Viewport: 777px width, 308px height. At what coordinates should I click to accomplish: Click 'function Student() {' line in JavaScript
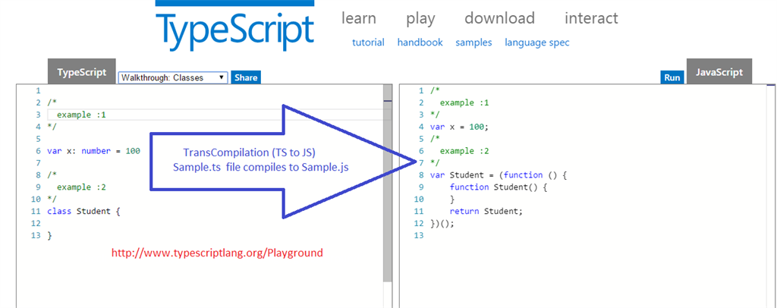click(x=500, y=187)
